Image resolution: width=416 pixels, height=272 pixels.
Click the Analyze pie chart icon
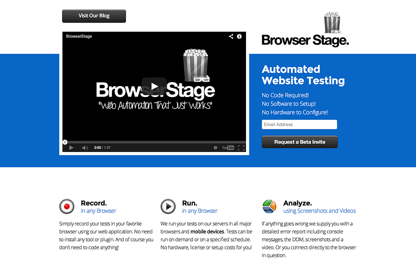click(269, 206)
